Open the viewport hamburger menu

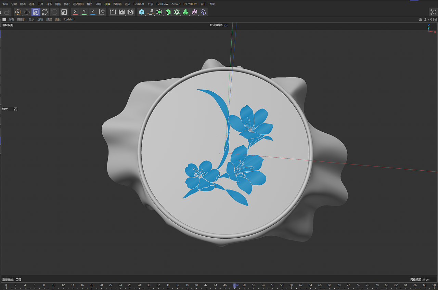point(4,19)
